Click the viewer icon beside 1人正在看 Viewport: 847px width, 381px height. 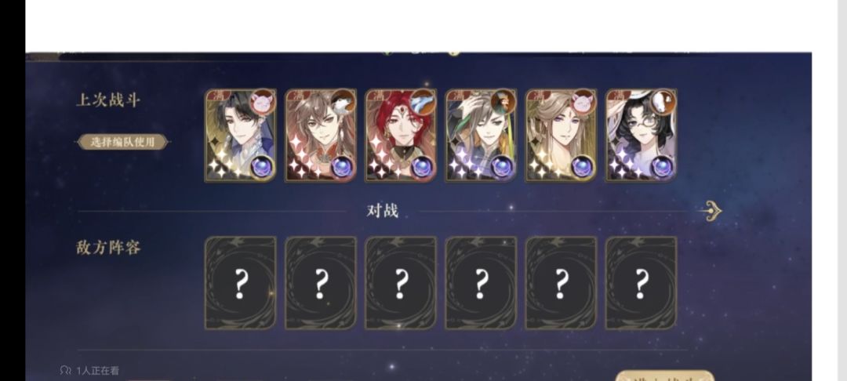[x=65, y=371]
